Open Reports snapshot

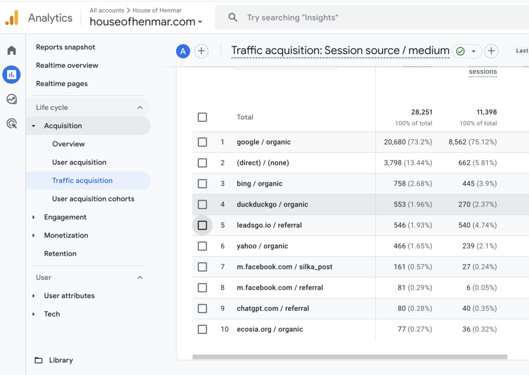(x=66, y=47)
